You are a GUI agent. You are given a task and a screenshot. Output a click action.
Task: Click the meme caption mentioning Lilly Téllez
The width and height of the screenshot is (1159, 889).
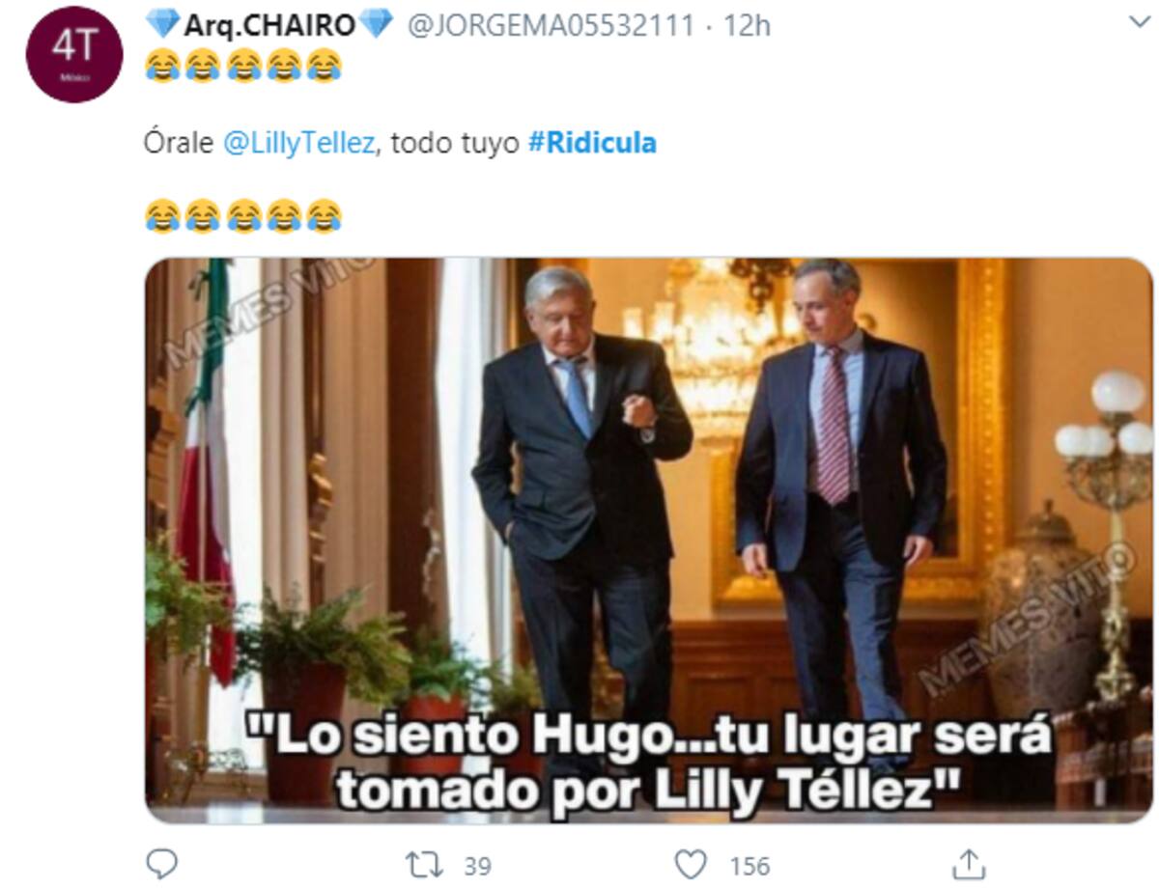point(648,762)
